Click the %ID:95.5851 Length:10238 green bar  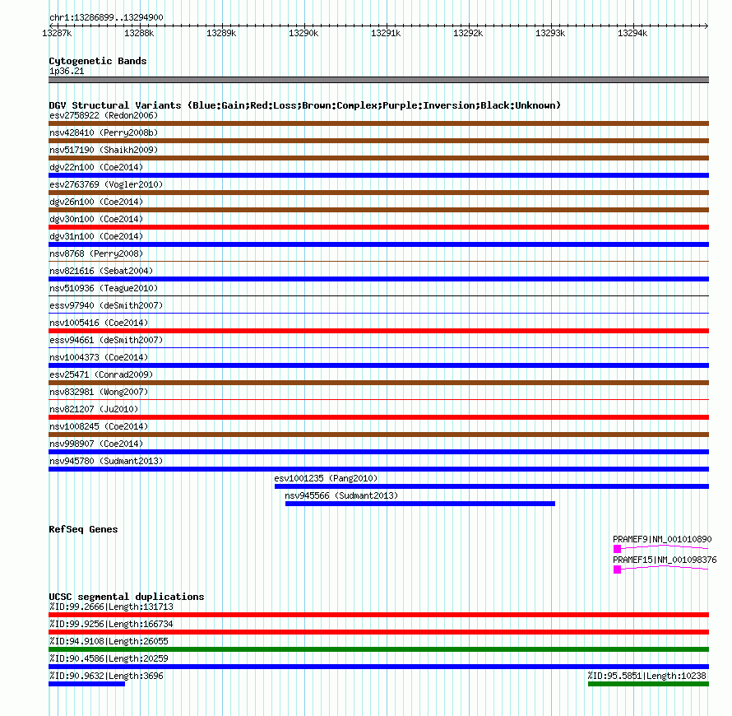click(648, 684)
